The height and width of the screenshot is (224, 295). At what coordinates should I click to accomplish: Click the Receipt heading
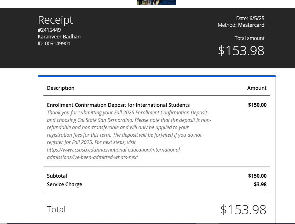pos(55,20)
